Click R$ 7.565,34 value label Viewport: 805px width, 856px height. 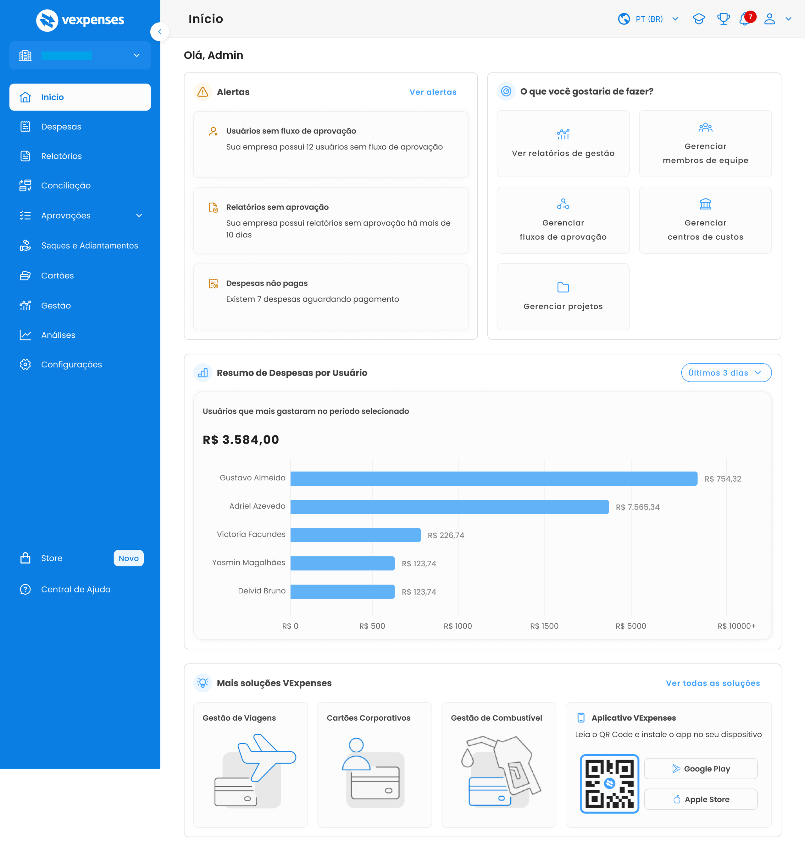637,507
